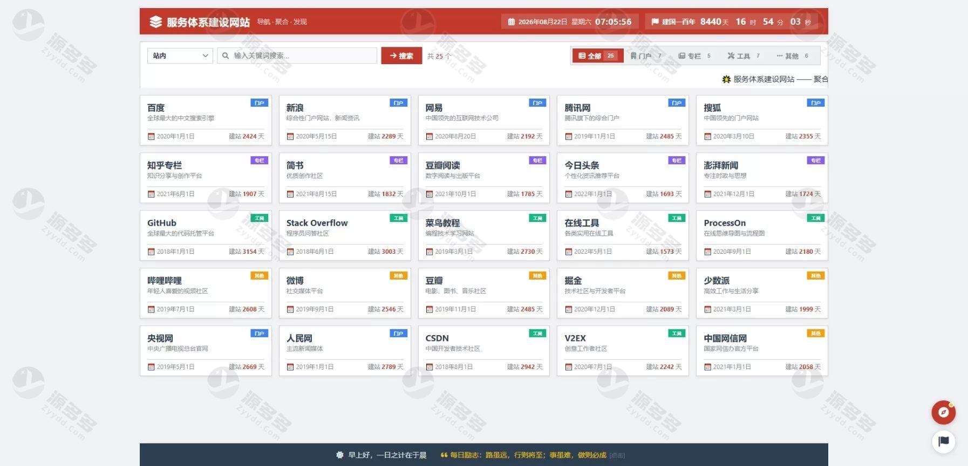Switch to the 专栏 category tab
The height and width of the screenshot is (466, 968).
694,55
